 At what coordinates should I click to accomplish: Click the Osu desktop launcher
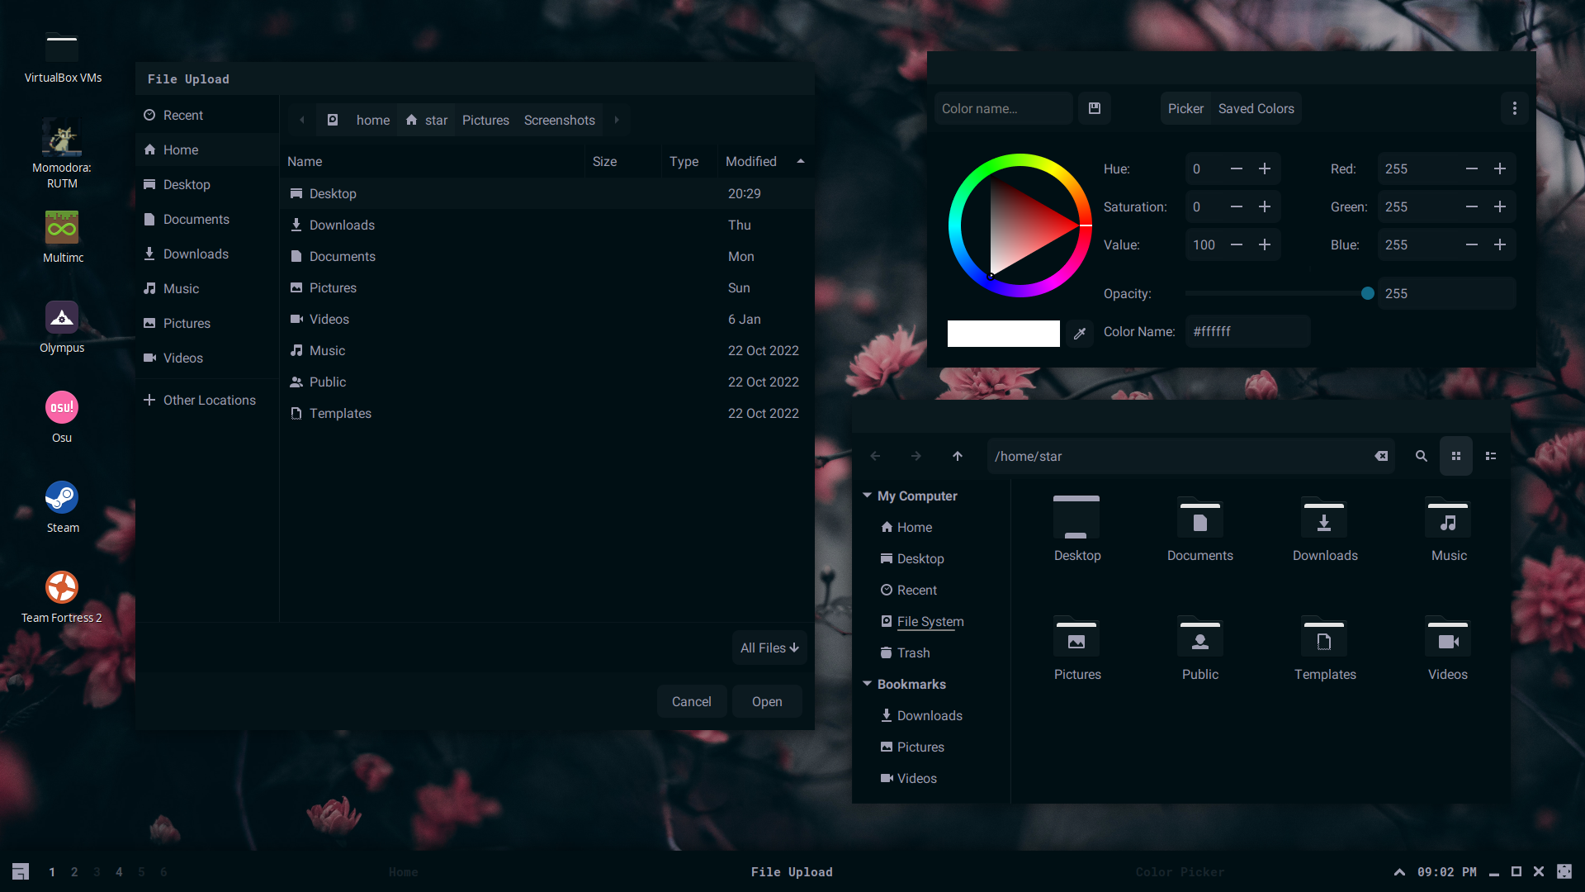point(62,408)
